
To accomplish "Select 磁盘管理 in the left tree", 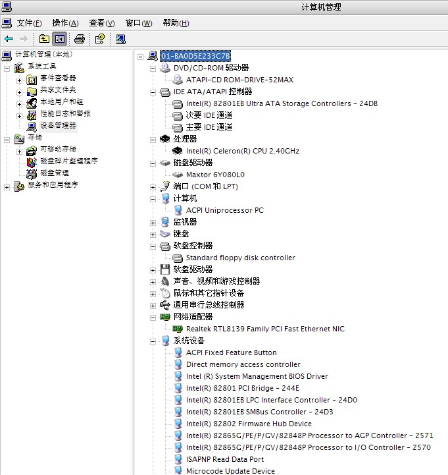I will [x=54, y=173].
